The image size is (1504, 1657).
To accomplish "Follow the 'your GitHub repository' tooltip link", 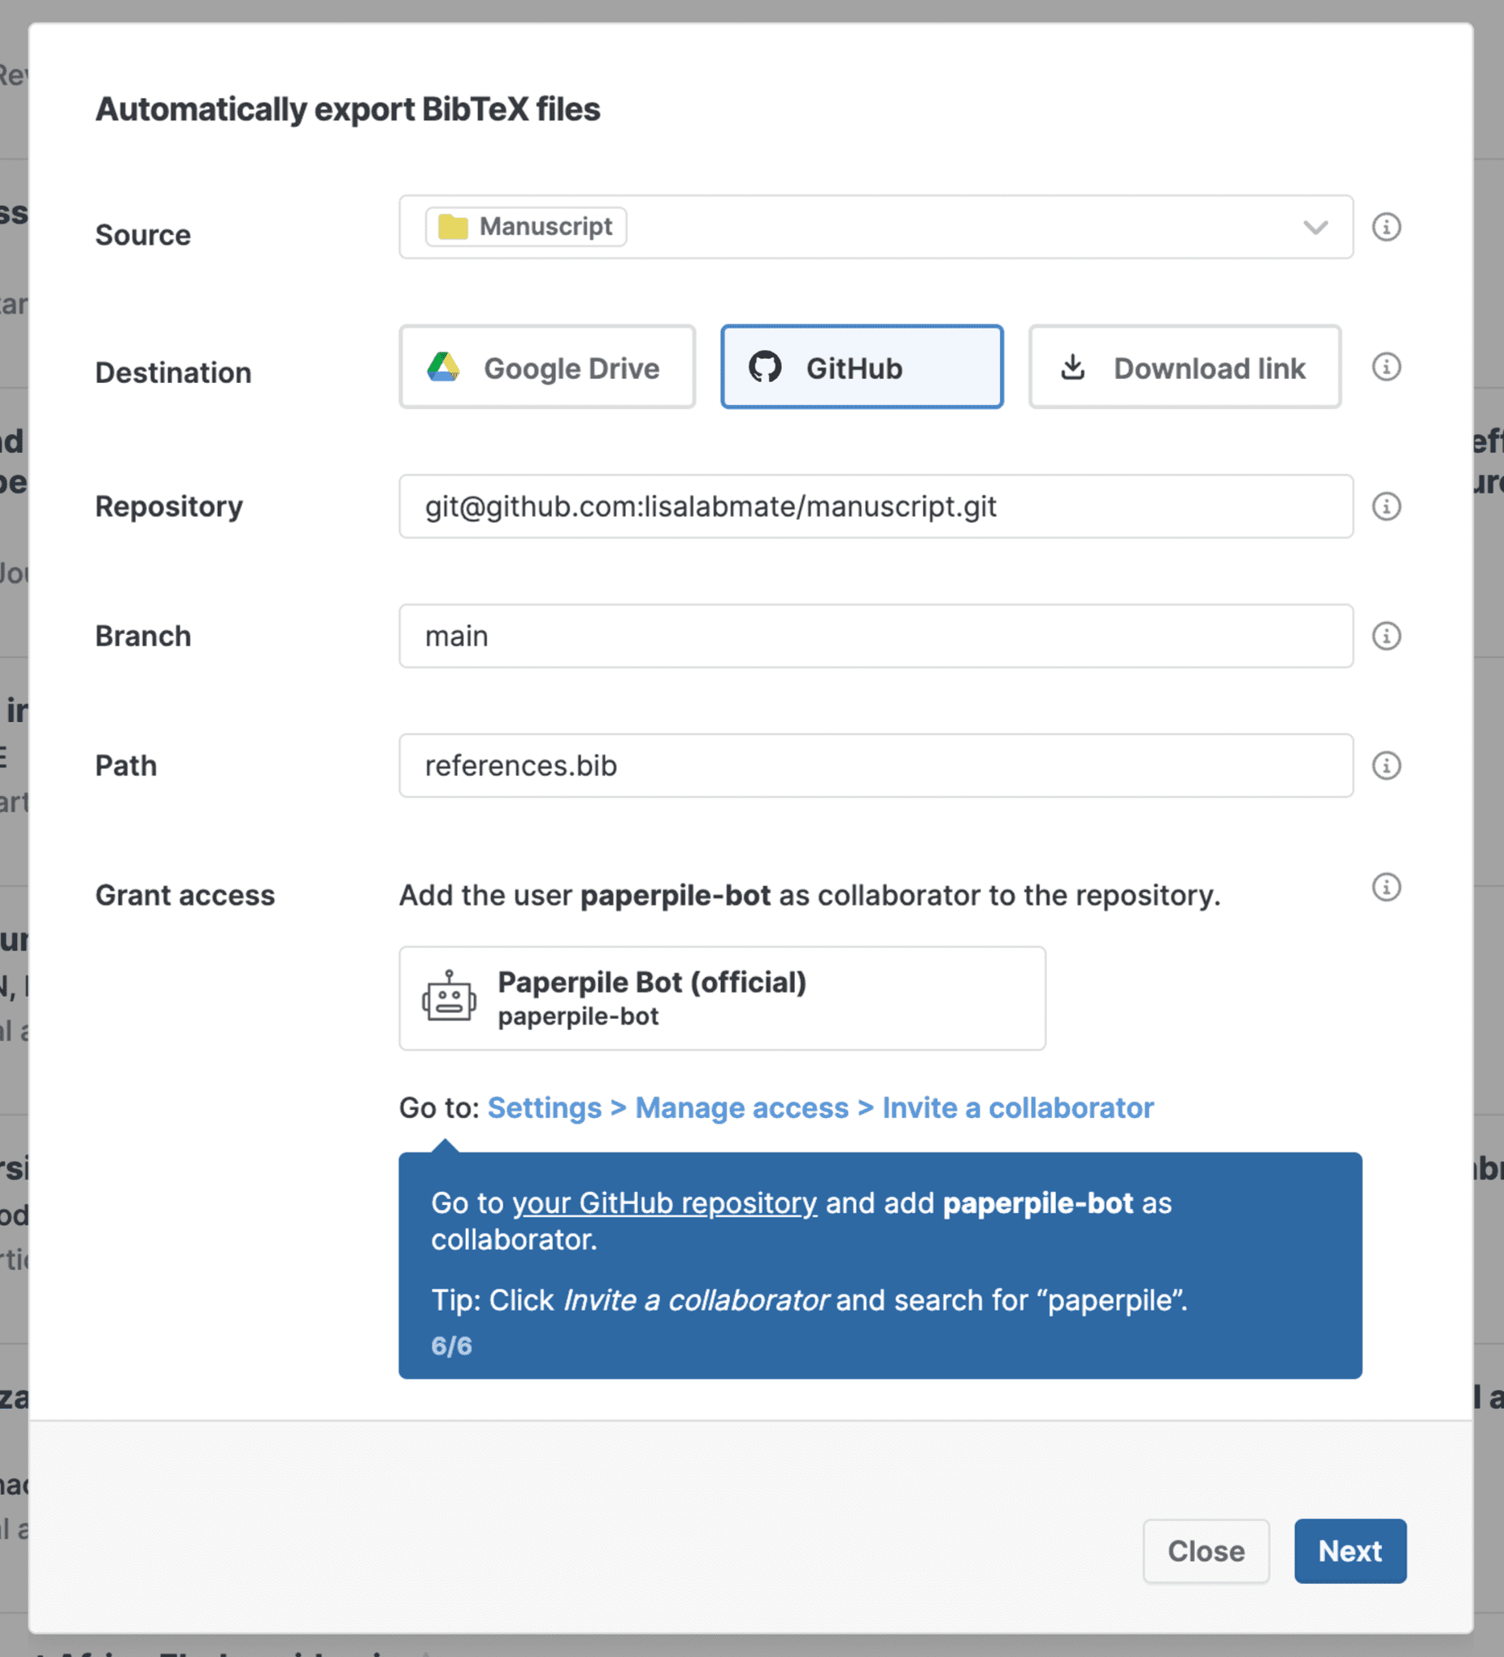I will 664,1203.
